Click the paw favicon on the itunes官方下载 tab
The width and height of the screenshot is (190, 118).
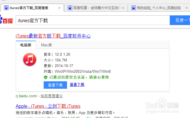click(x=6, y=8)
